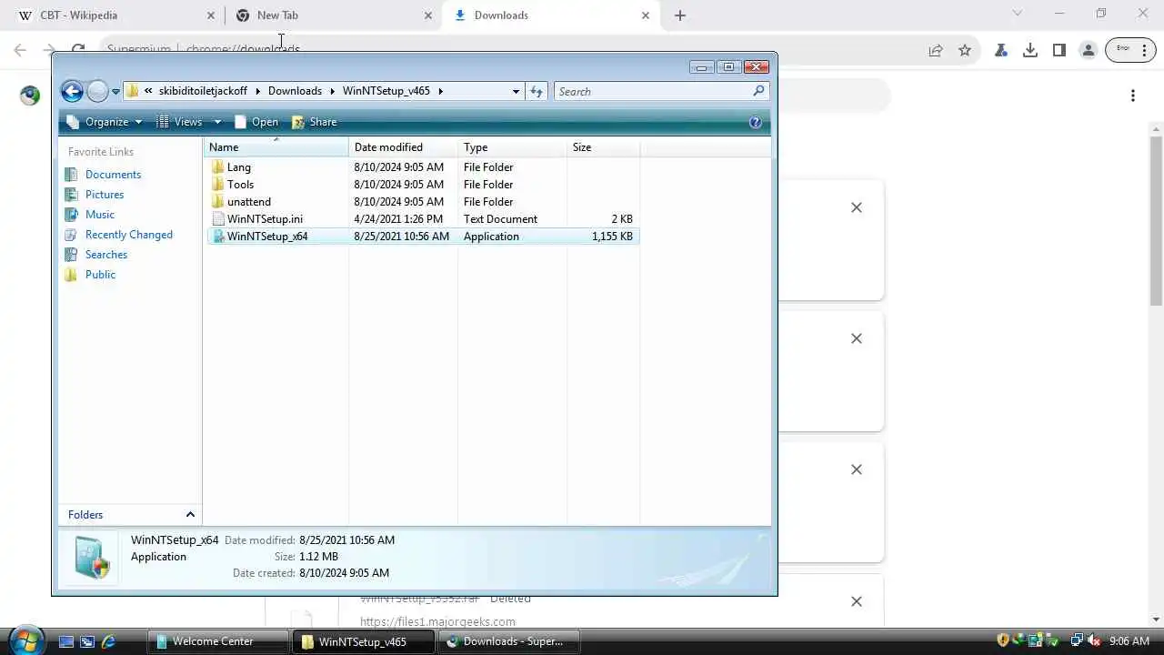Expand the Views dropdown arrow
Image resolution: width=1164 pixels, height=655 pixels.
[217, 122]
